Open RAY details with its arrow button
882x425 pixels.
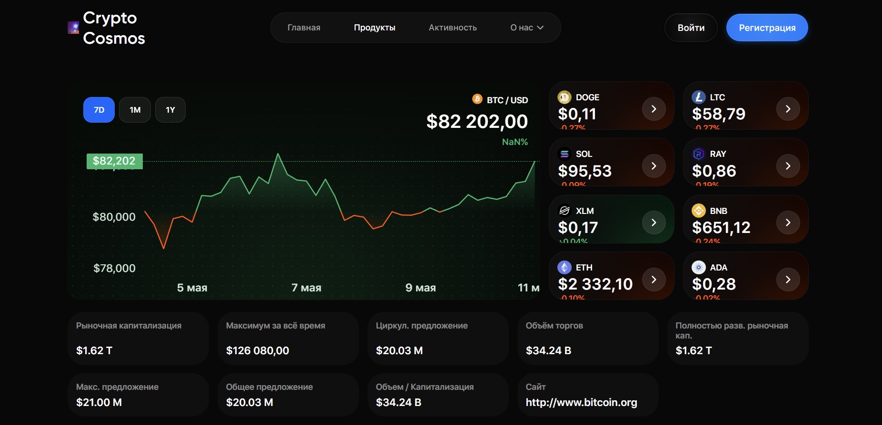(x=788, y=166)
